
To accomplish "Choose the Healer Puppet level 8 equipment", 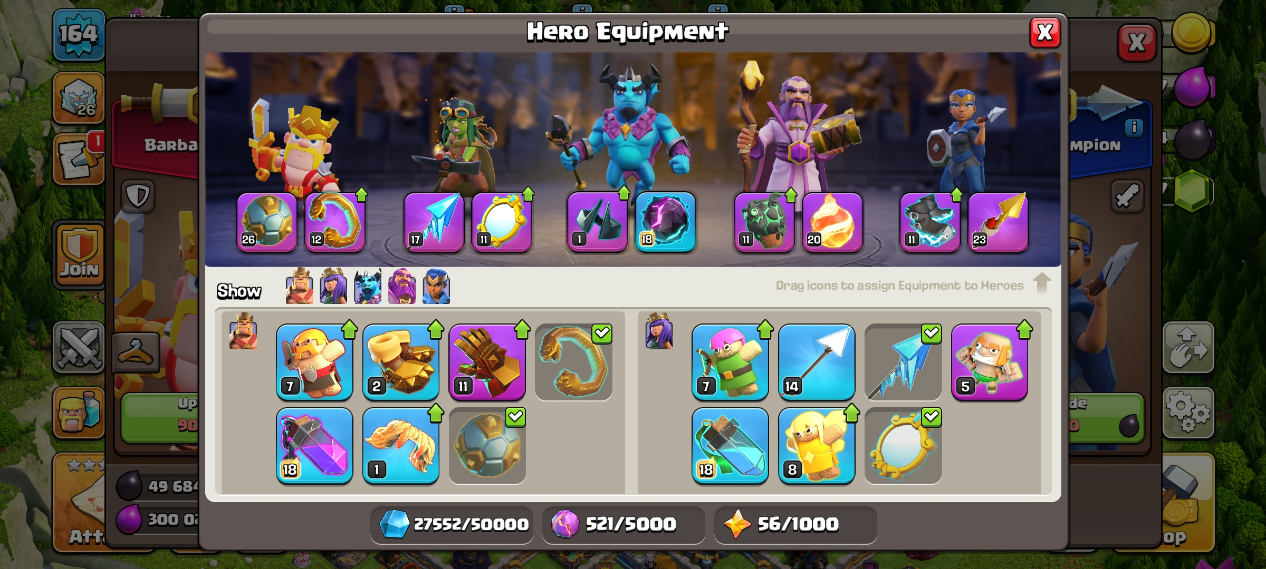I will (817, 446).
